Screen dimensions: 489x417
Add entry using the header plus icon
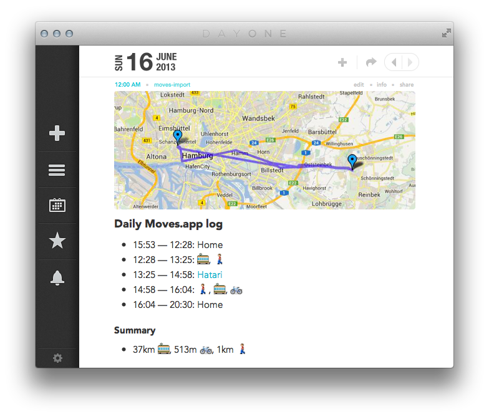[342, 62]
